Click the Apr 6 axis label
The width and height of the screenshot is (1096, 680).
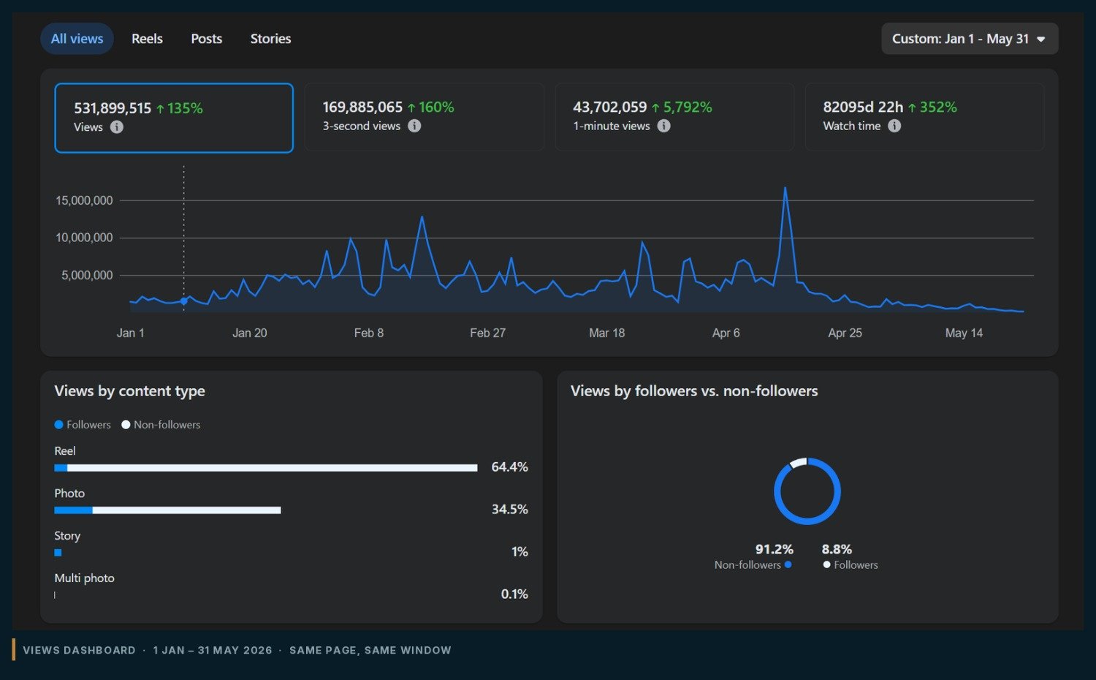tap(726, 333)
